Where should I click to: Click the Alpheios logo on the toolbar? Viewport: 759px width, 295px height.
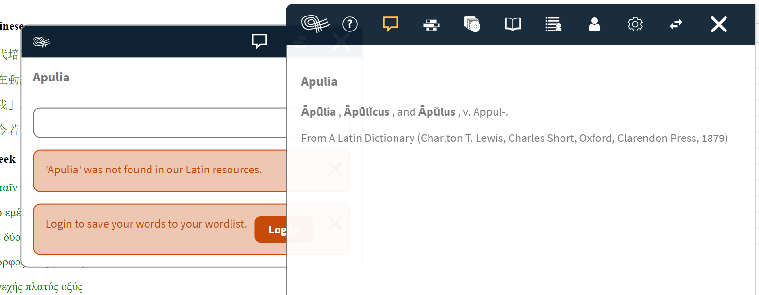[315, 23]
